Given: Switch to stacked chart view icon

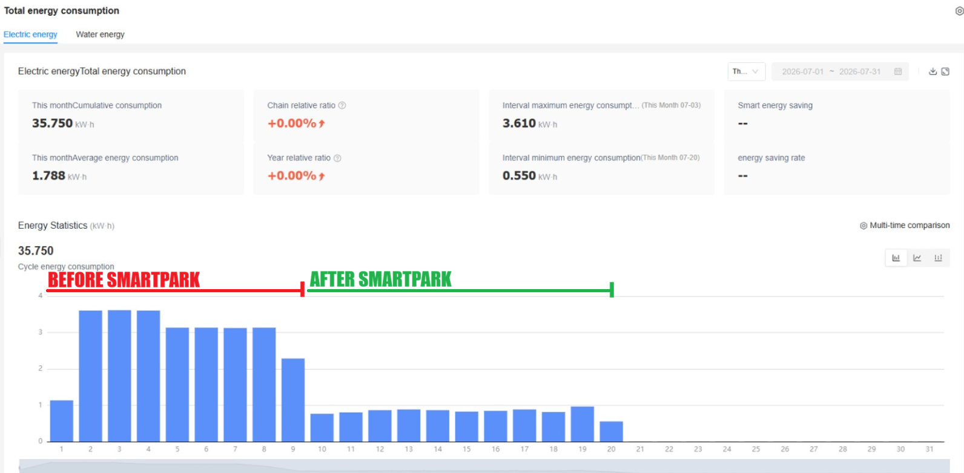Looking at the screenshot, I should (x=938, y=258).
